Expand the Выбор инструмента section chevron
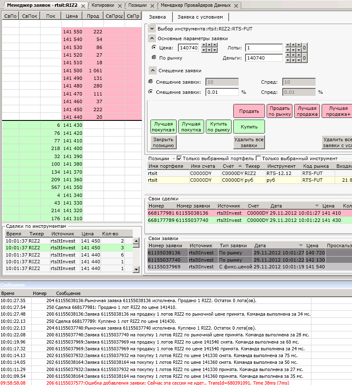 click(x=152, y=29)
